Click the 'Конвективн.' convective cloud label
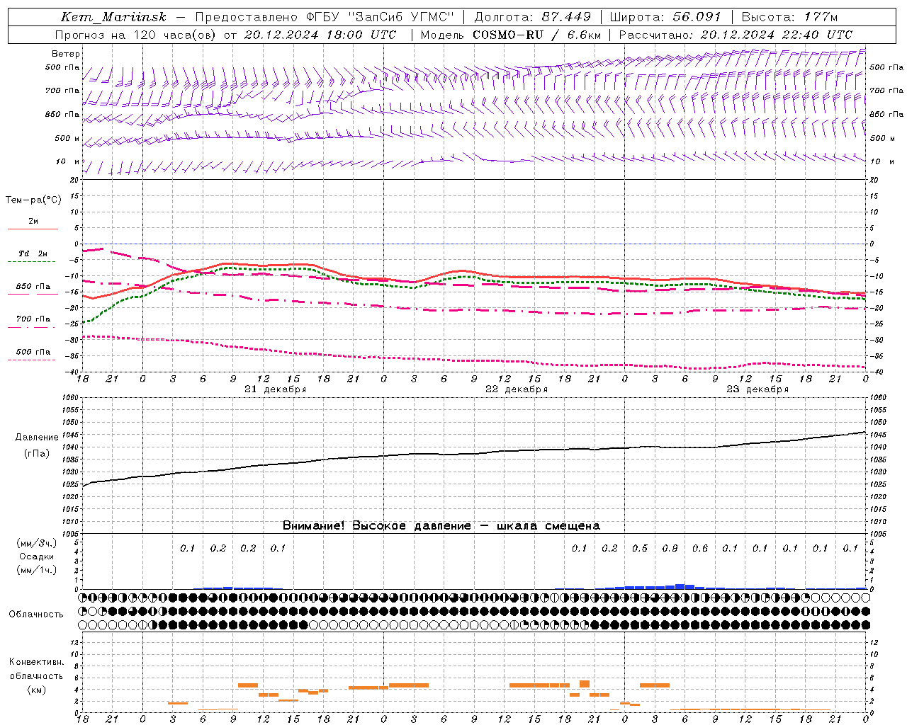 point(36,662)
